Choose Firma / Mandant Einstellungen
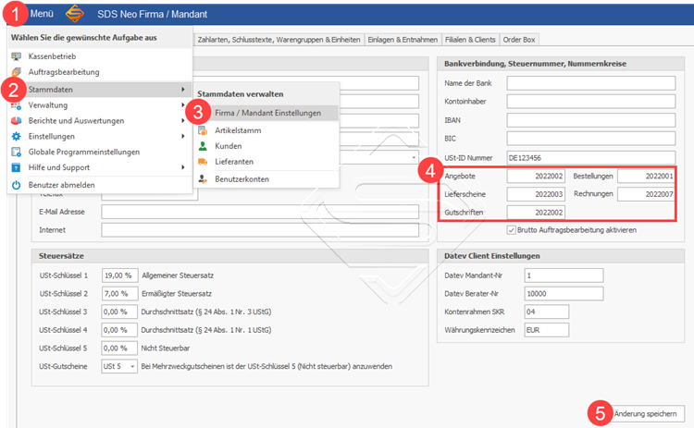Screen dimensions: 694x428 [x=266, y=113]
